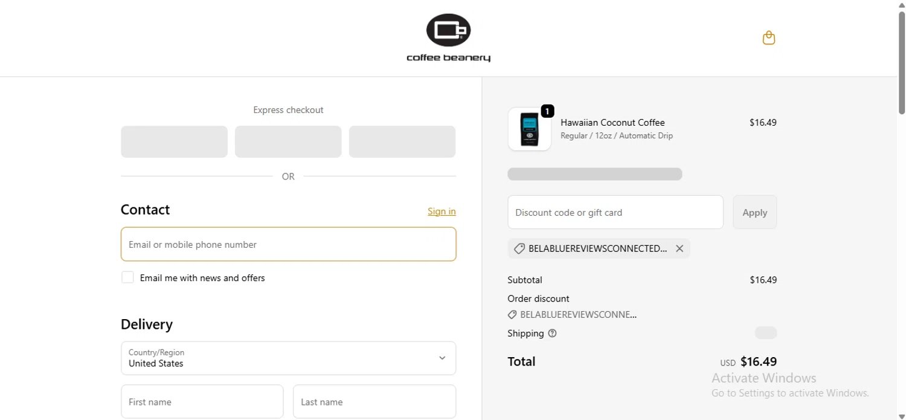The width and height of the screenshot is (906, 420).
Task: Click the middle express checkout placeholder button
Action: [x=288, y=141]
